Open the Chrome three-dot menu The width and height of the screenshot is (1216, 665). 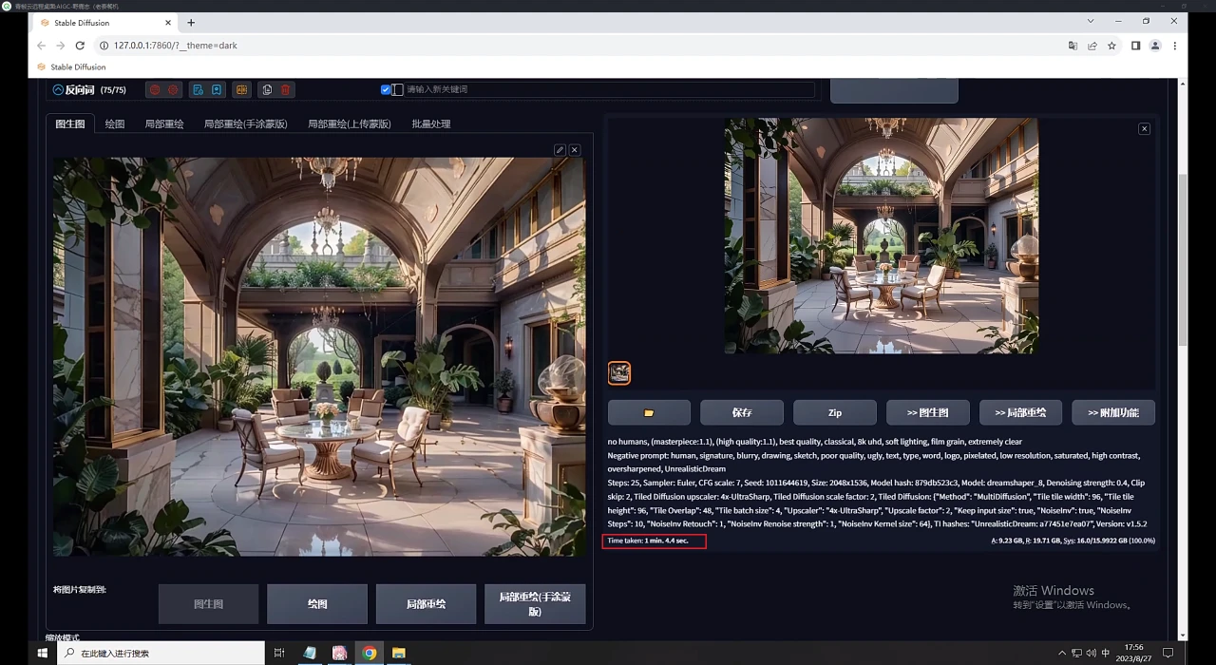[1175, 46]
